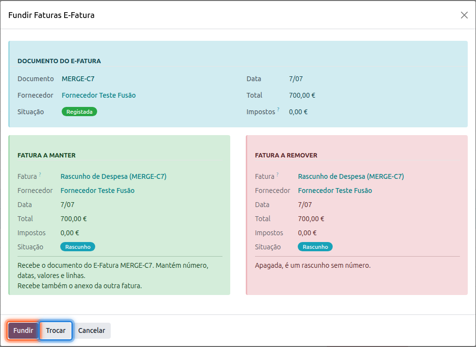Image resolution: width=476 pixels, height=347 pixels.
Task: Click the Cancelar button
Action: (x=92, y=330)
